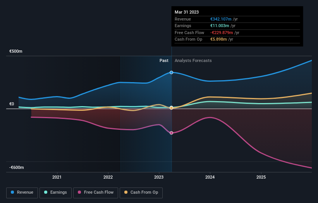
Task: Click the €500m y-axis label
Action: [x=16, y=51]
